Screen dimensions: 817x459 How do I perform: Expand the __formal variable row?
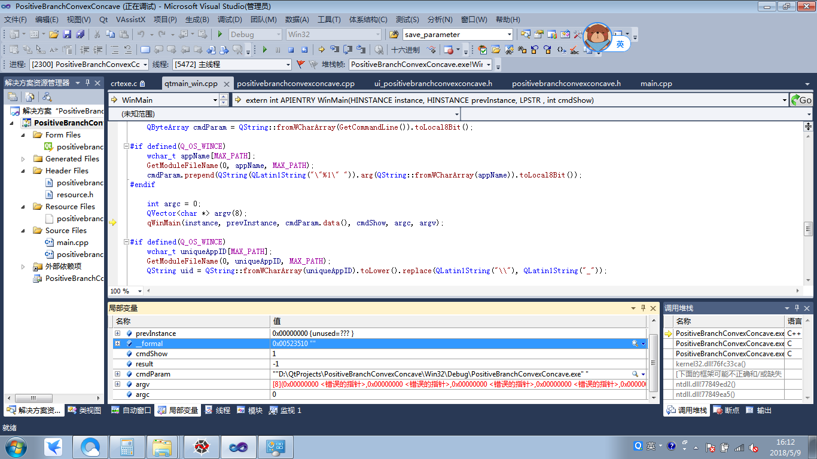(x=118, y=344)
